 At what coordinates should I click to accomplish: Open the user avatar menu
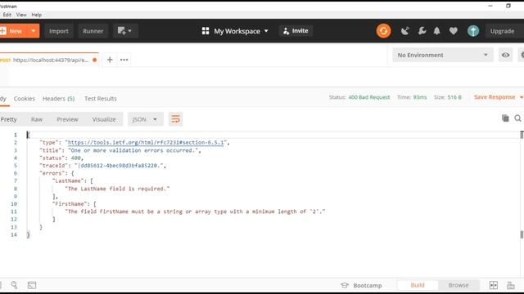(473, 31)
